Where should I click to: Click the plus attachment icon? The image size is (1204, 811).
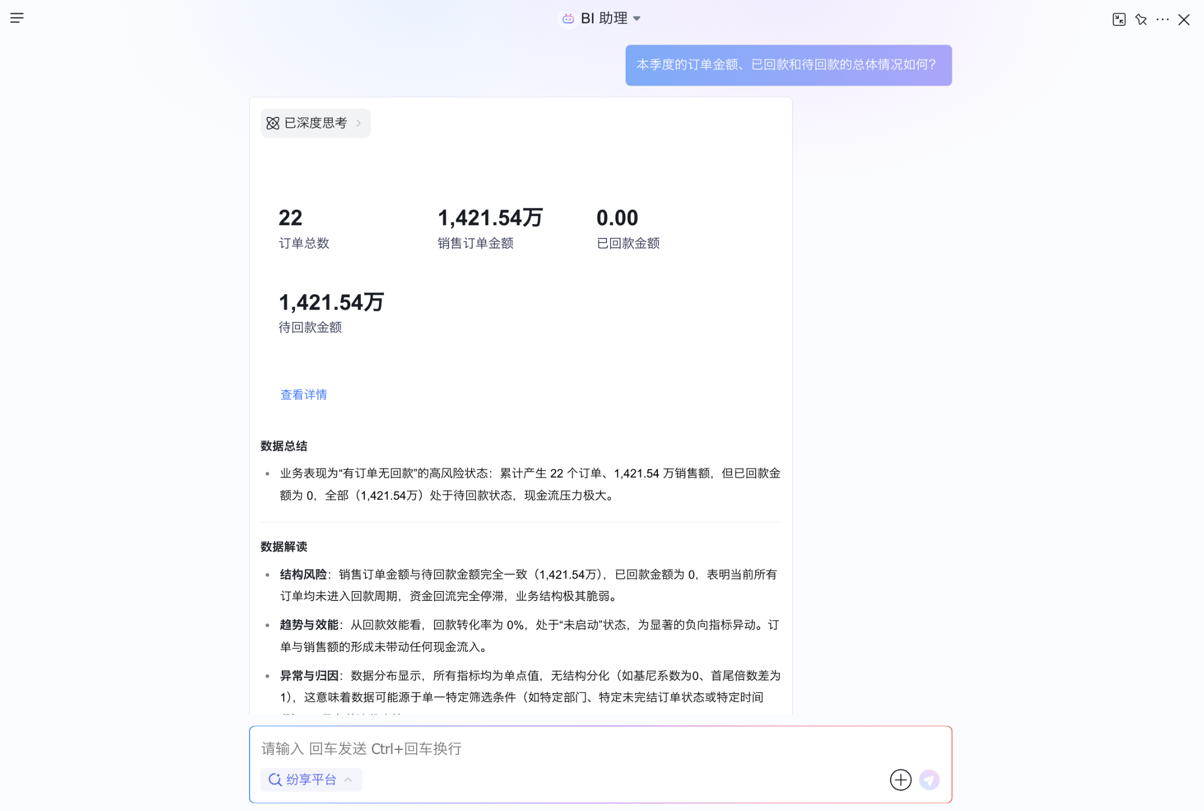coord(900,780)
